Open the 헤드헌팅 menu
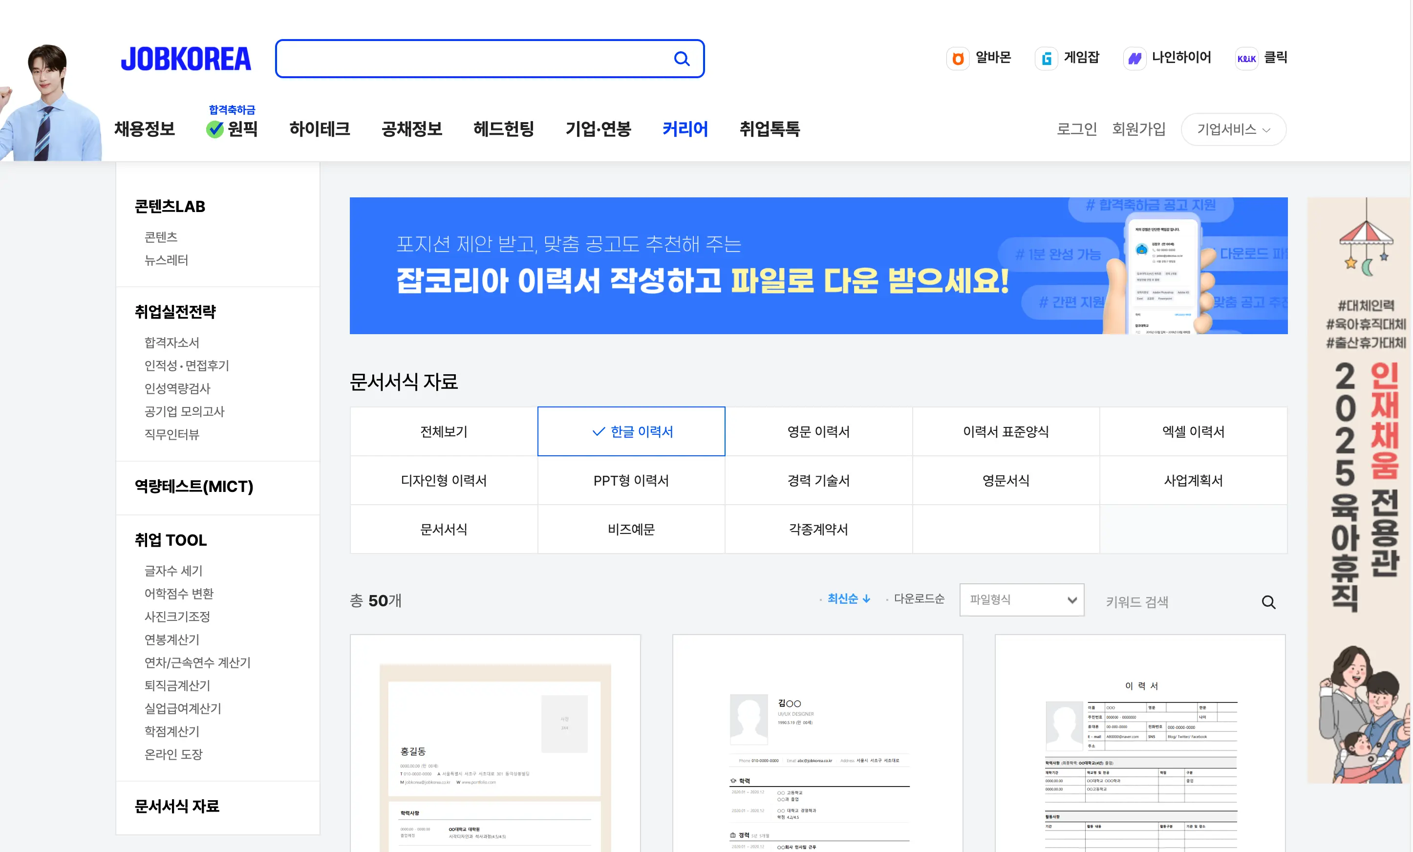 coord(504,129)
